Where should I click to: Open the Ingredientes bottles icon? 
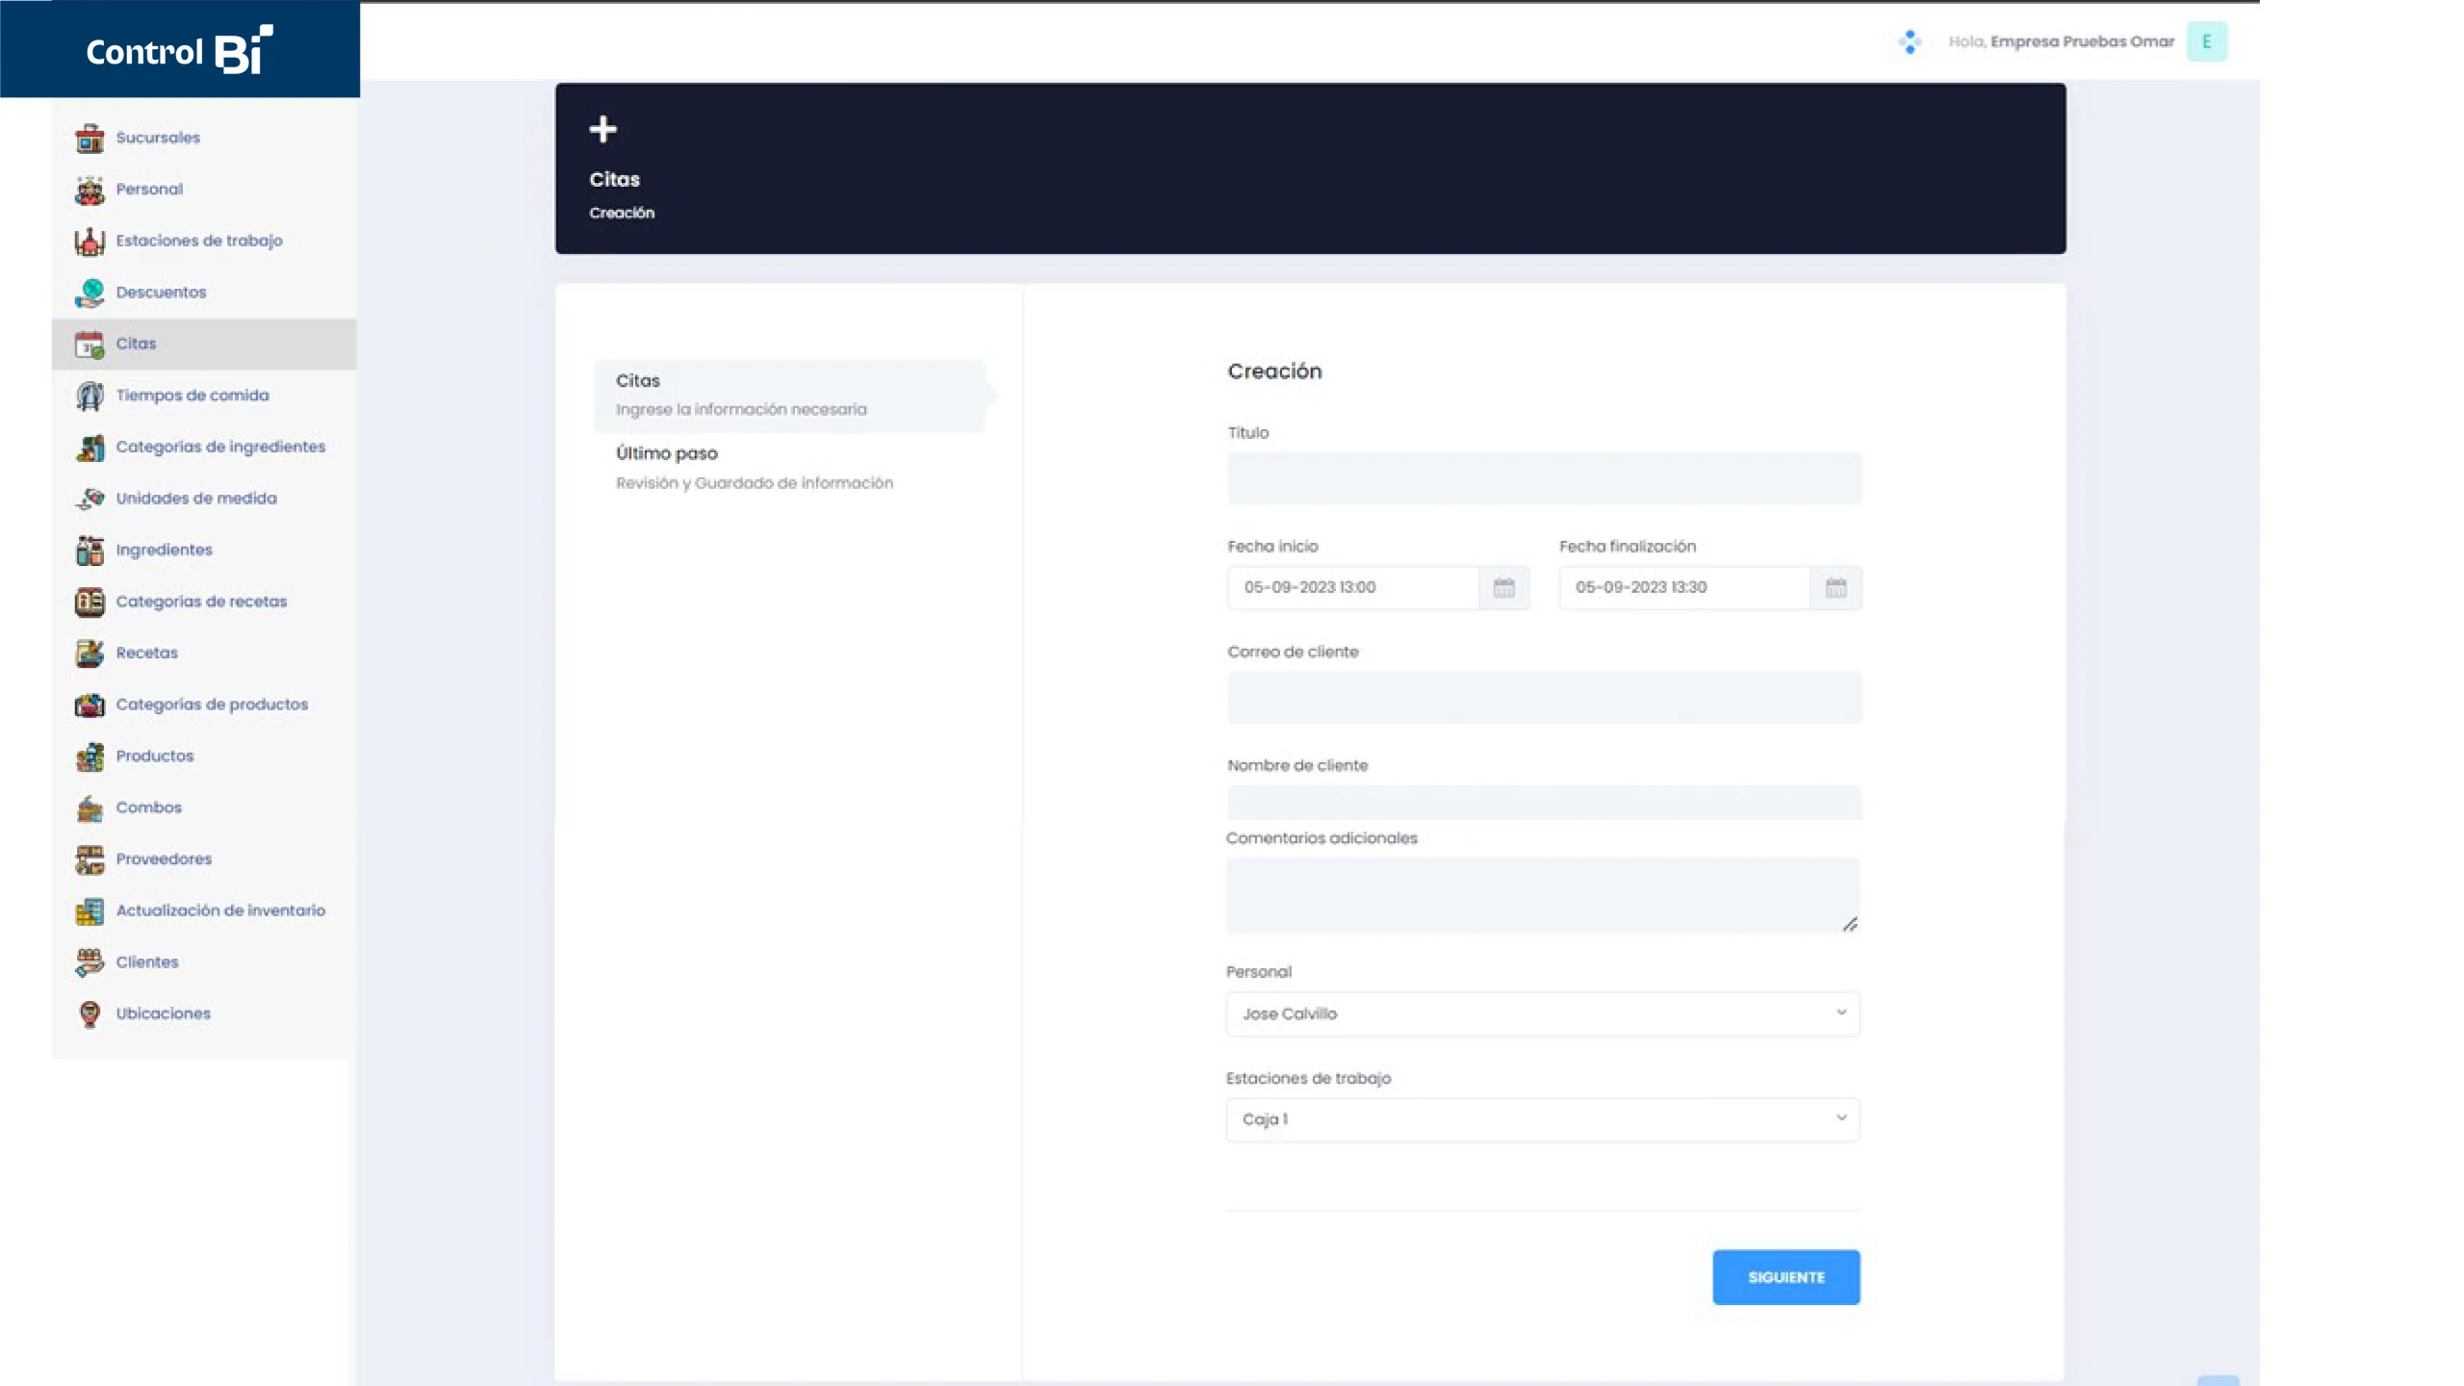click(x=90, y=550)
